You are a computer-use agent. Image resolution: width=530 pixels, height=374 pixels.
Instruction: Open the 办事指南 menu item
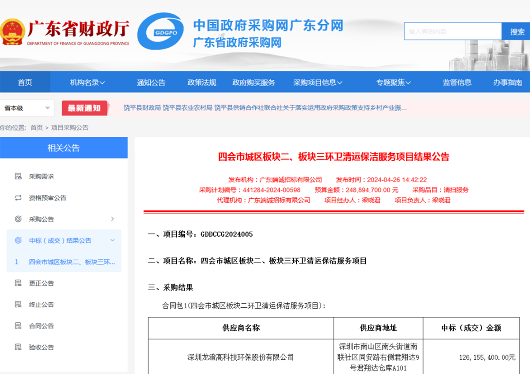[507, 83]
